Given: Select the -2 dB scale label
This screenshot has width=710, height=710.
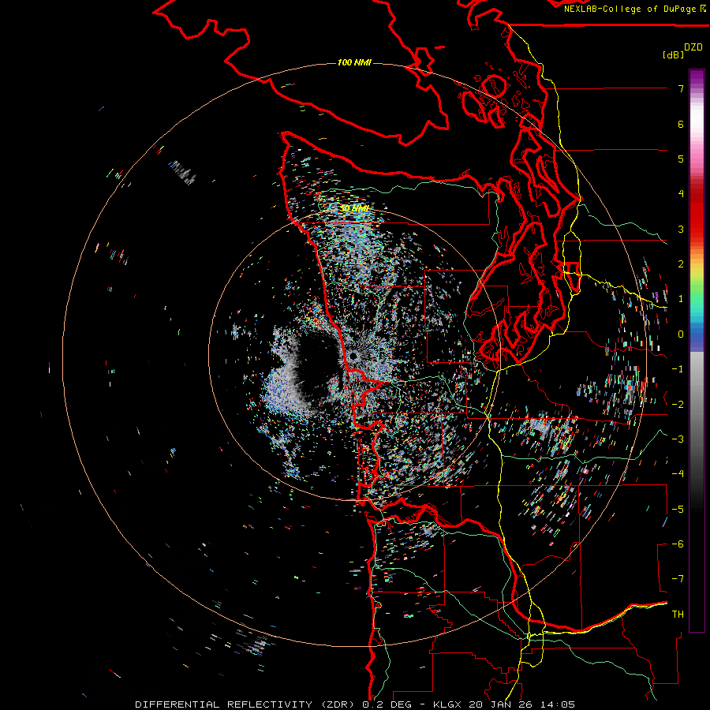Looking at the screenshot, I should [x=678, y=404].
